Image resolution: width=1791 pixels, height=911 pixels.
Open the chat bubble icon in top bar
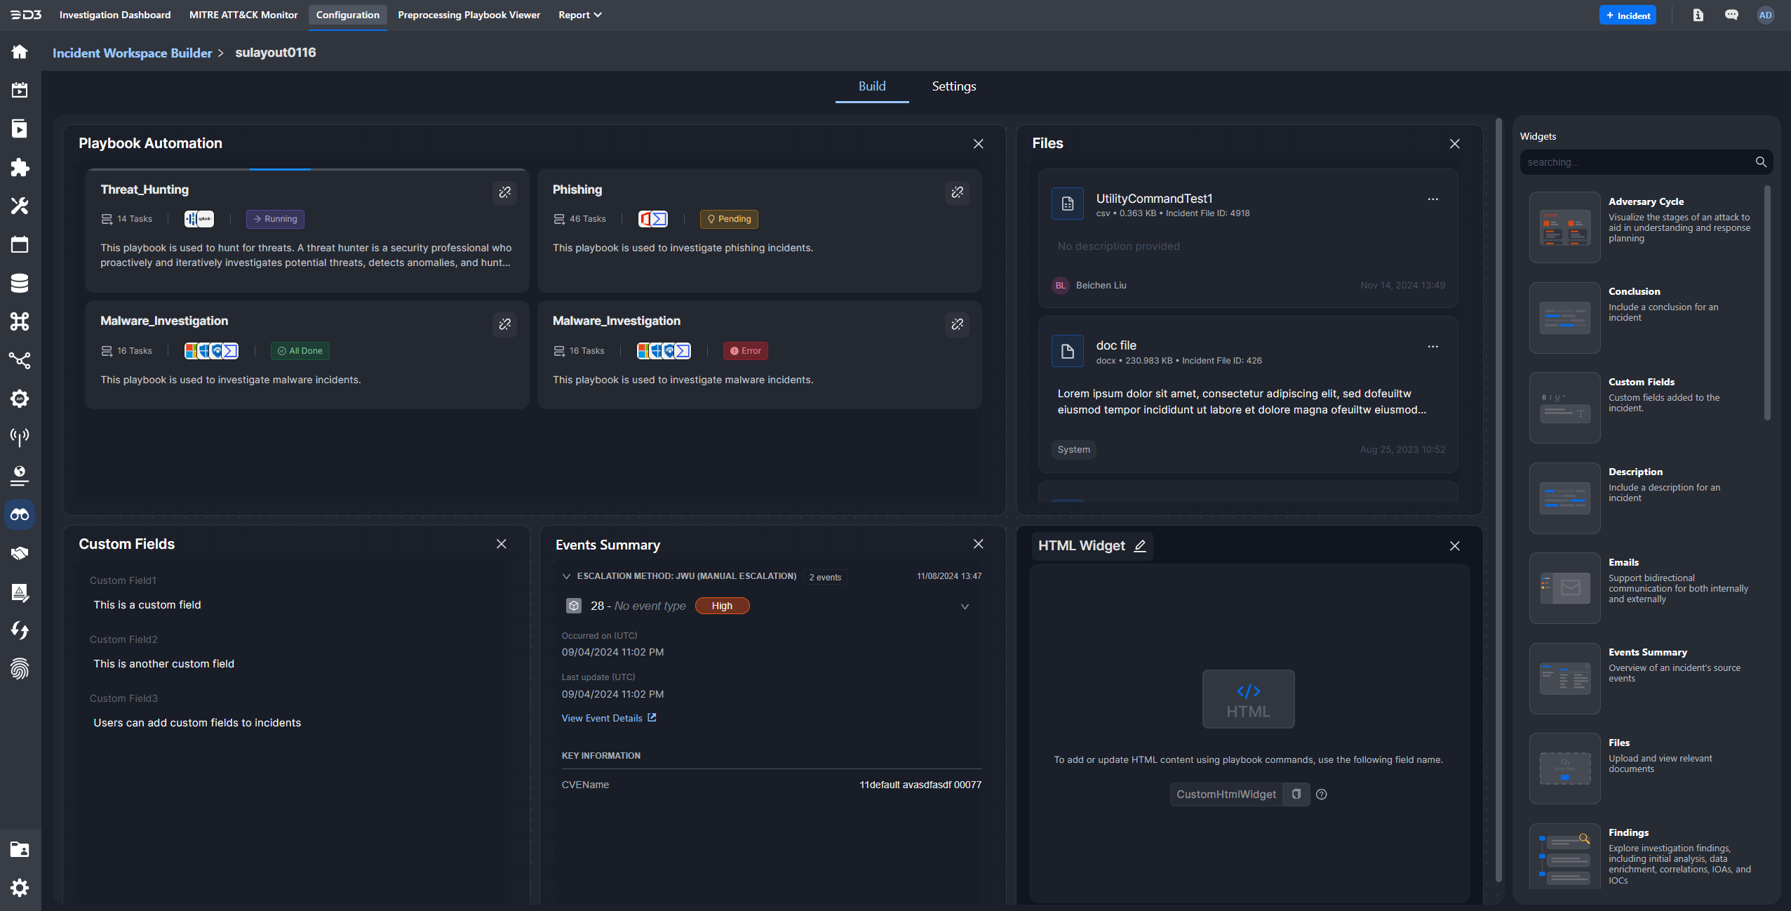(x=1731, y=14)
